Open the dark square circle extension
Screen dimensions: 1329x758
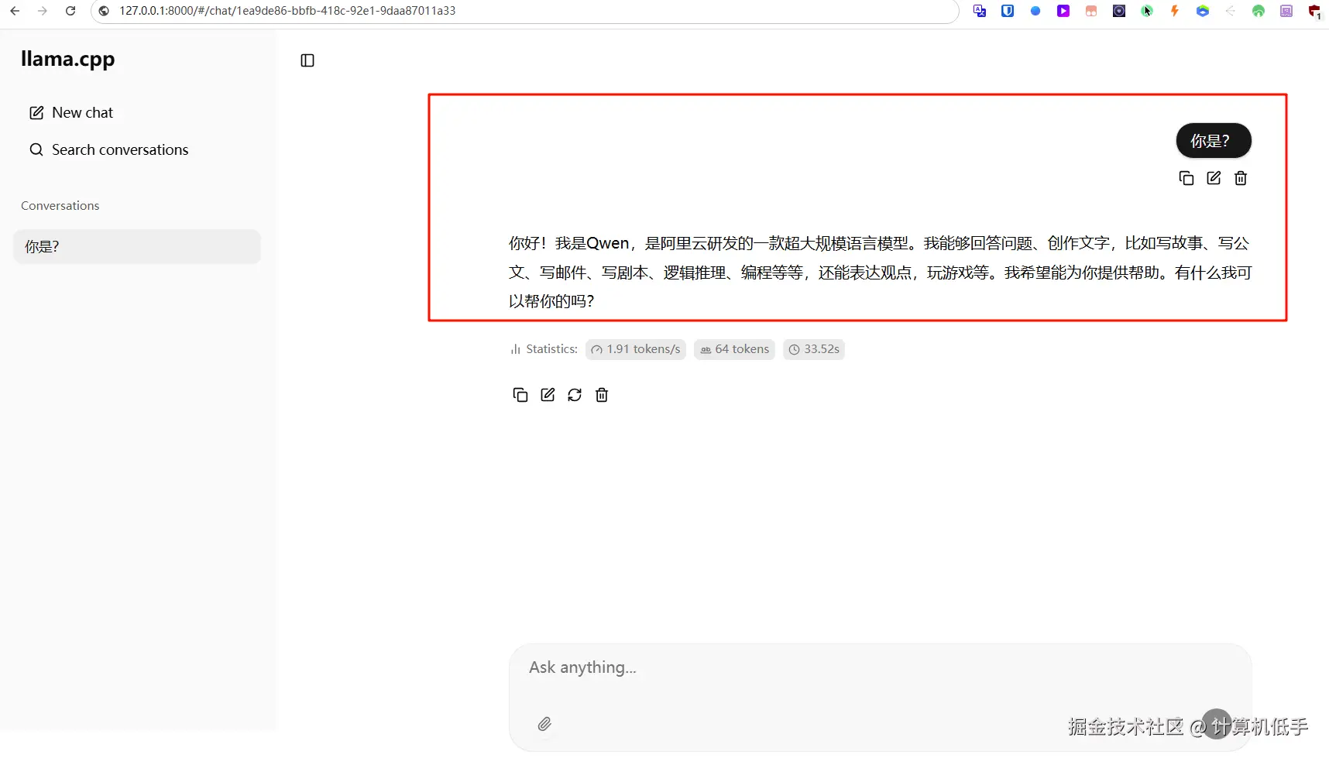[1119, 11]
